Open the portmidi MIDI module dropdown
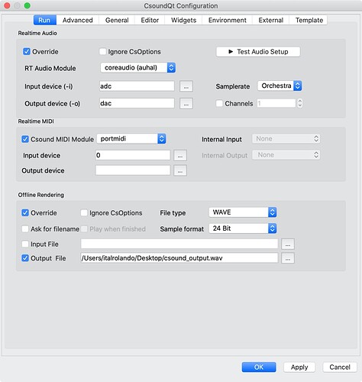Image resolution: width=362 pixels, height=382 pixels. pos(131,139)
